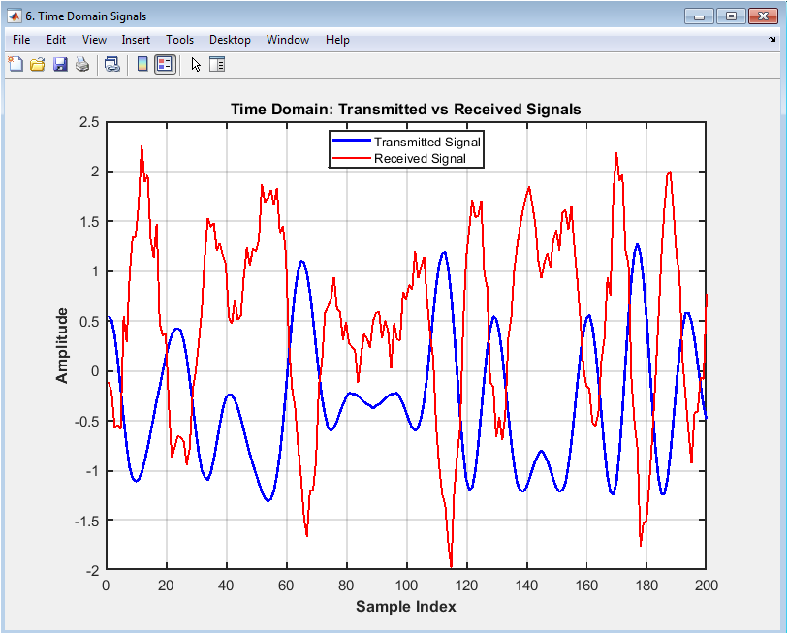Viewport: 788px width, 634px height.
Task: Click the plot title text
Action: [405, 110]
